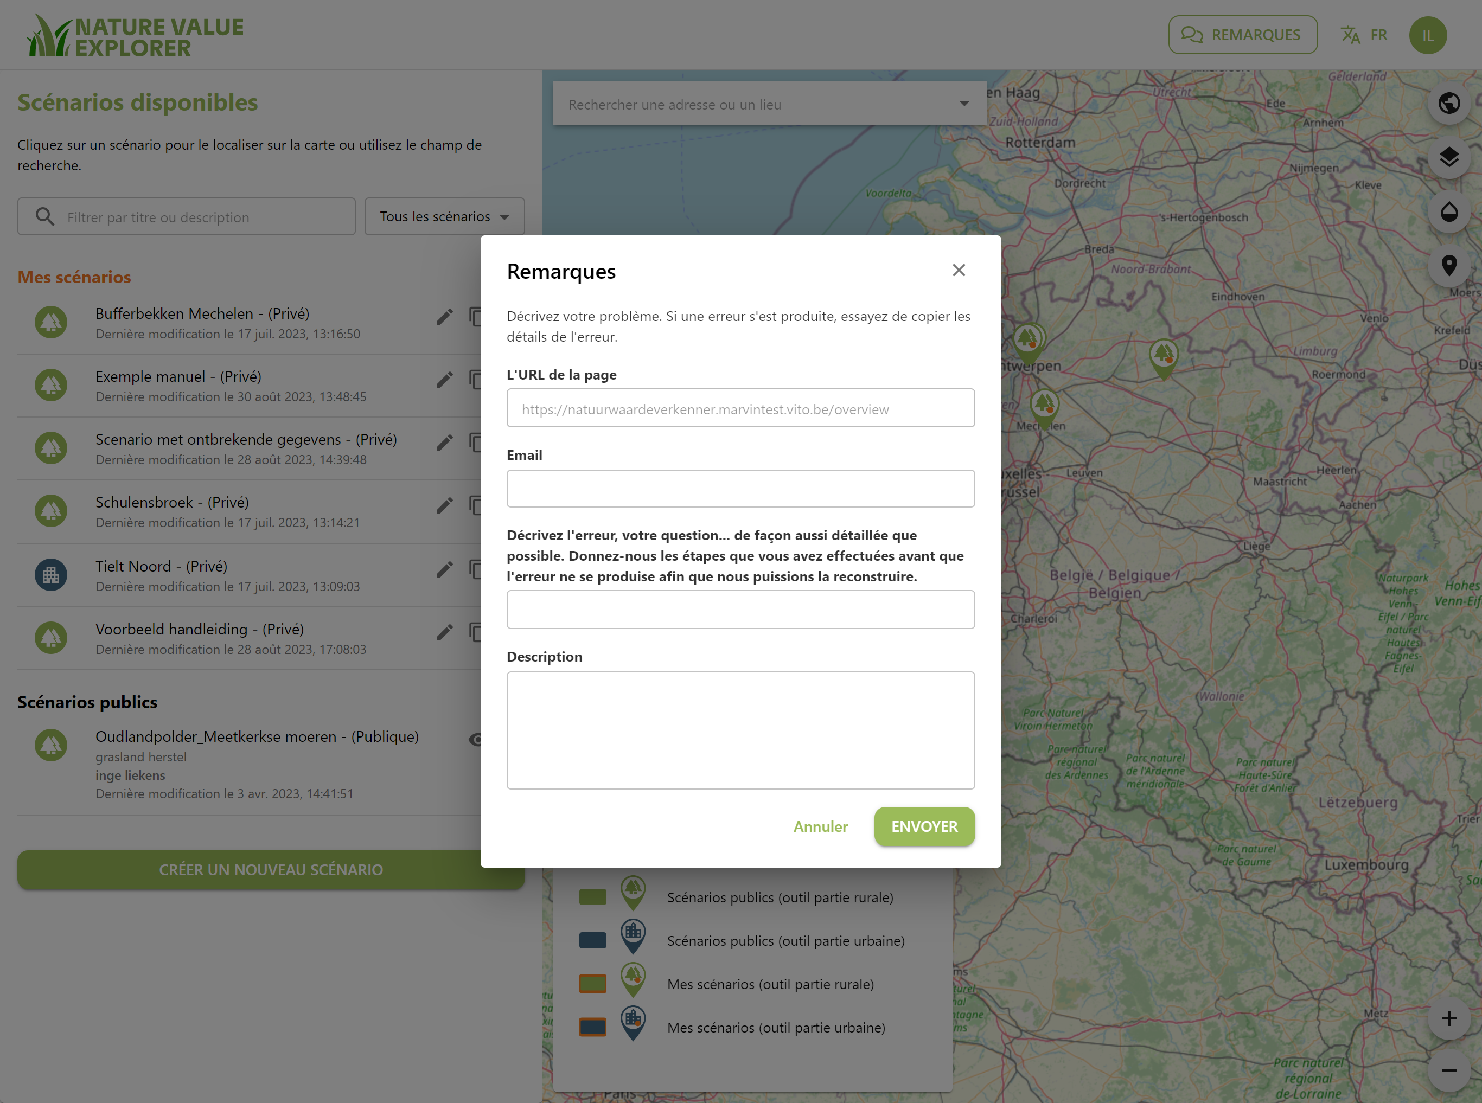Click the scenario marker at Antwerpen

coord(1029,343)
